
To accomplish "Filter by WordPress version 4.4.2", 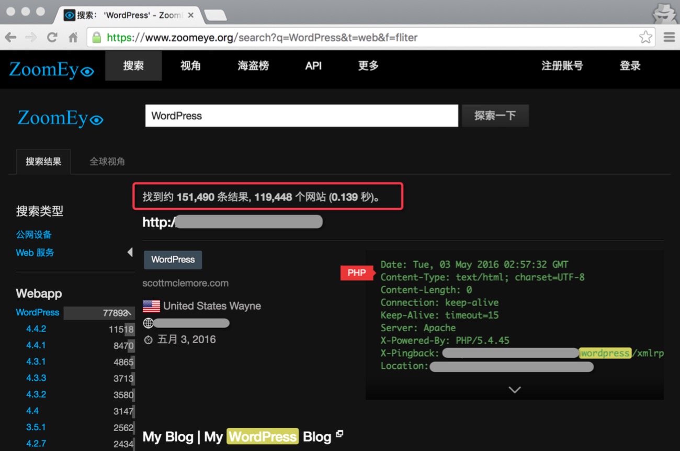I will 36,329.
